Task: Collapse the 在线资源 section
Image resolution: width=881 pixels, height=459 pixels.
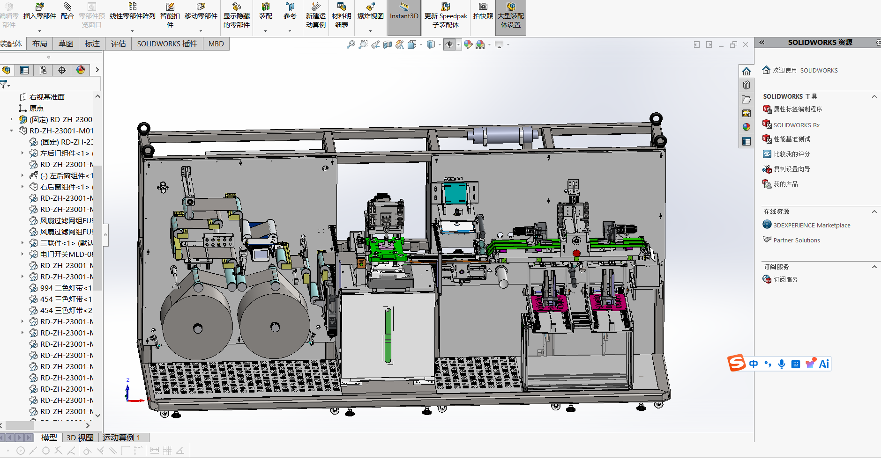Action: coord(874,211)
